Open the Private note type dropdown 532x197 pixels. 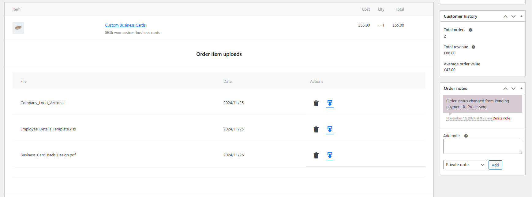(465, 165)
